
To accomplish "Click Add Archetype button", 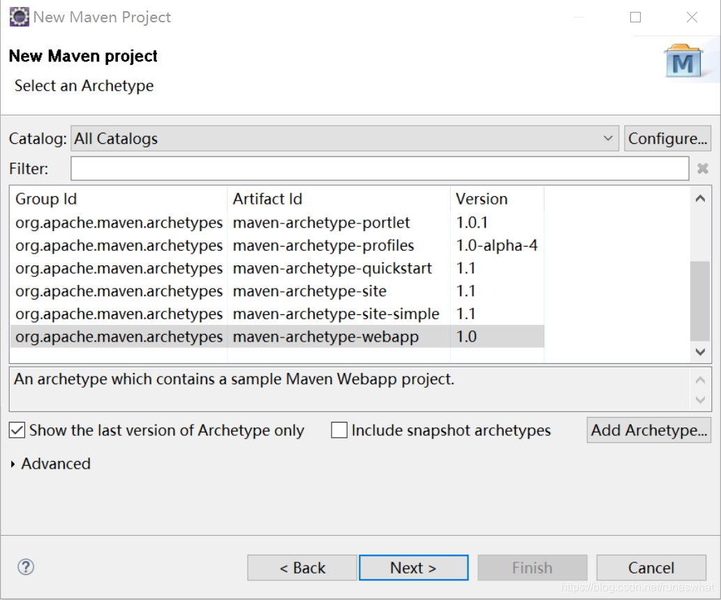I will click(x=648, y=430).
